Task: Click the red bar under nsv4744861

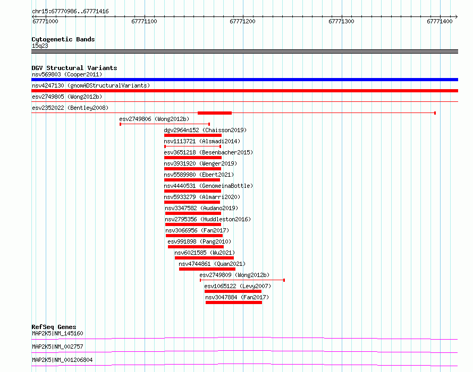Action: pos(207,269)
